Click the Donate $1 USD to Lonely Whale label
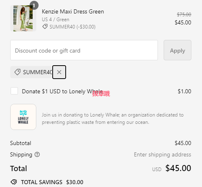Screen dimensions: 202x187 [62, 91]
